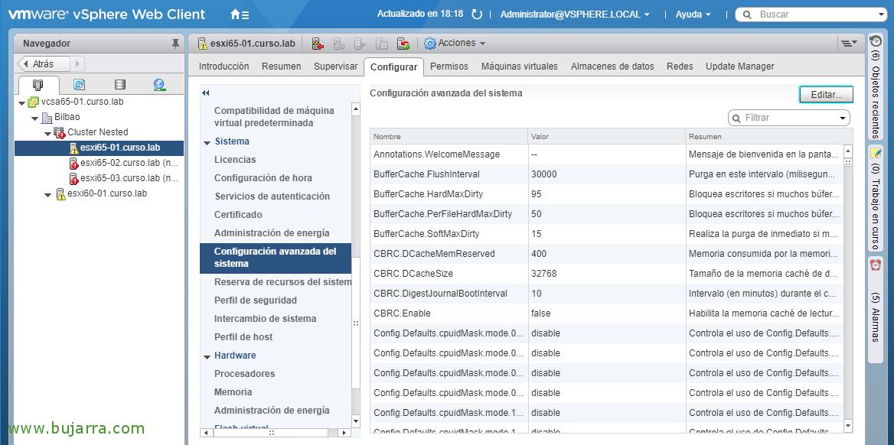Image resolution: width=894 pixels, height=445 pixels.
Task: Click the vcsa65-01.curso.lab vCenter icon
Action: tap(34, 102)
